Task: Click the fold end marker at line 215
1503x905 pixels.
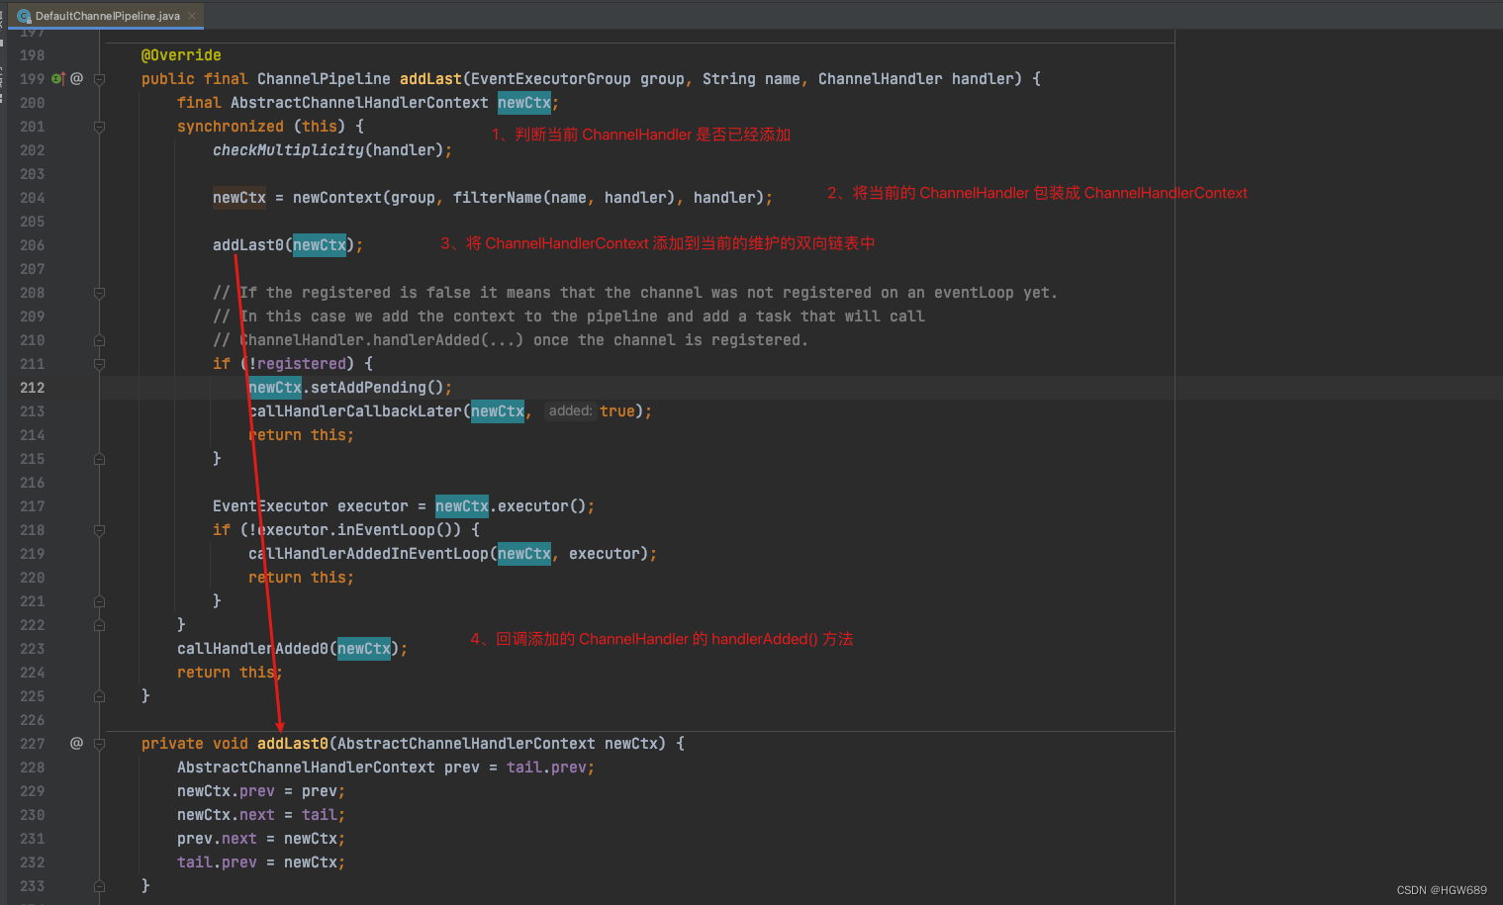Action: pyautogui.click(x=99, y=459)
